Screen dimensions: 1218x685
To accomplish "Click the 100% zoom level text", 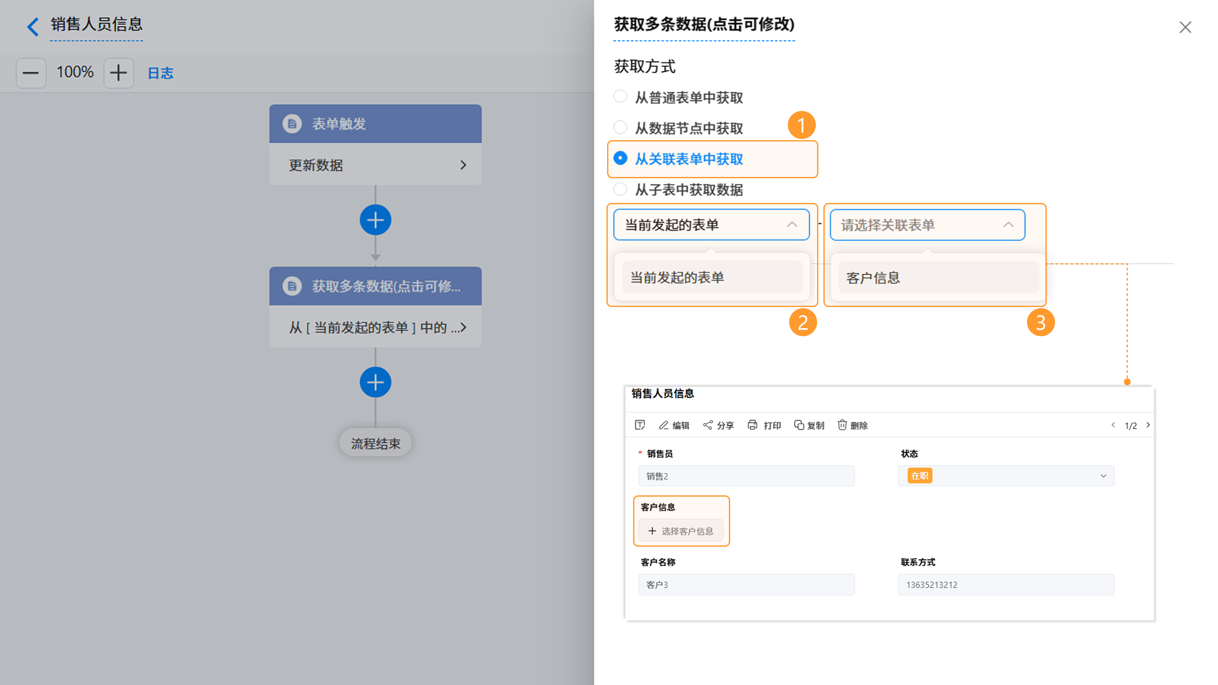I will pos(75,72).
